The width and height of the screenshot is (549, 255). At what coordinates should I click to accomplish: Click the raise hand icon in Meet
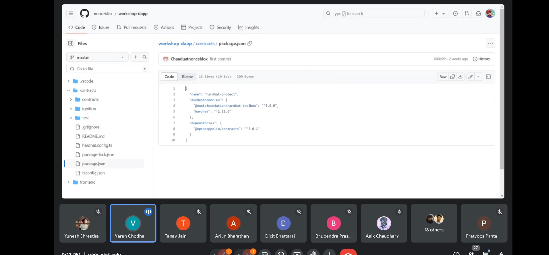[x=313, y=253]
